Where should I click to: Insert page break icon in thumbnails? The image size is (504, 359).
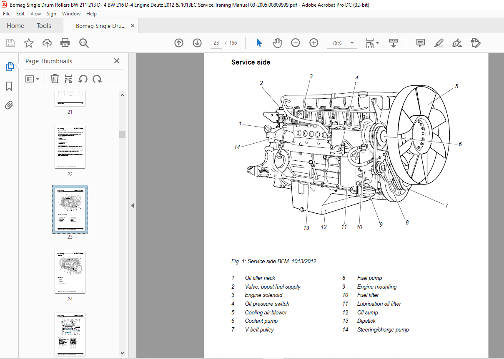point(69,79)
